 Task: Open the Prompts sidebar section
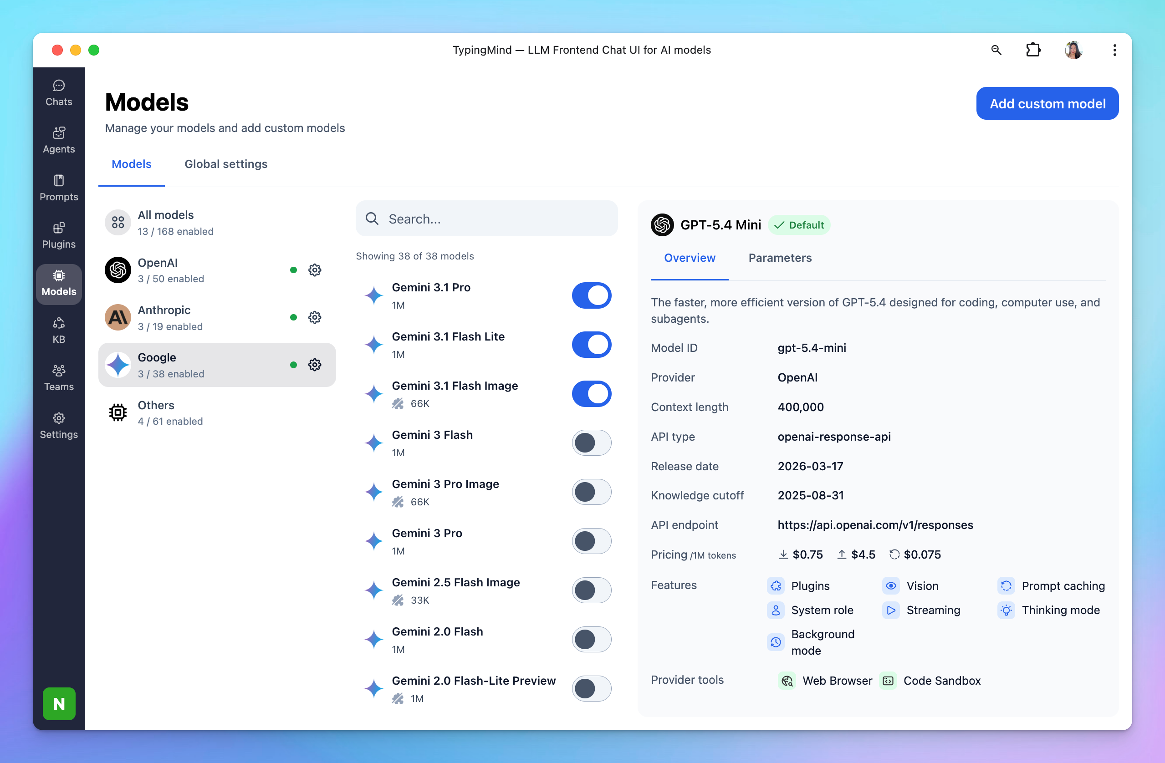59,188
